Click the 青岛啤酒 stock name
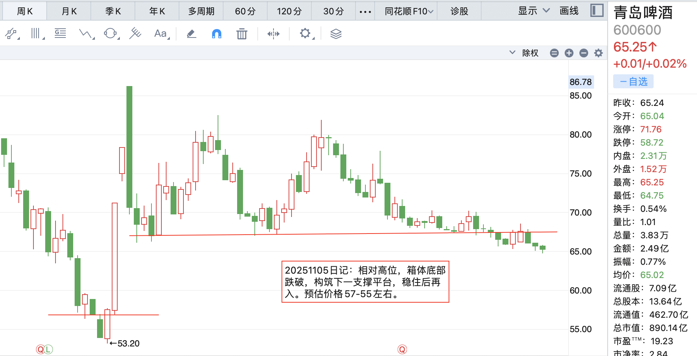697x356 pixels. tap(643, 13)
